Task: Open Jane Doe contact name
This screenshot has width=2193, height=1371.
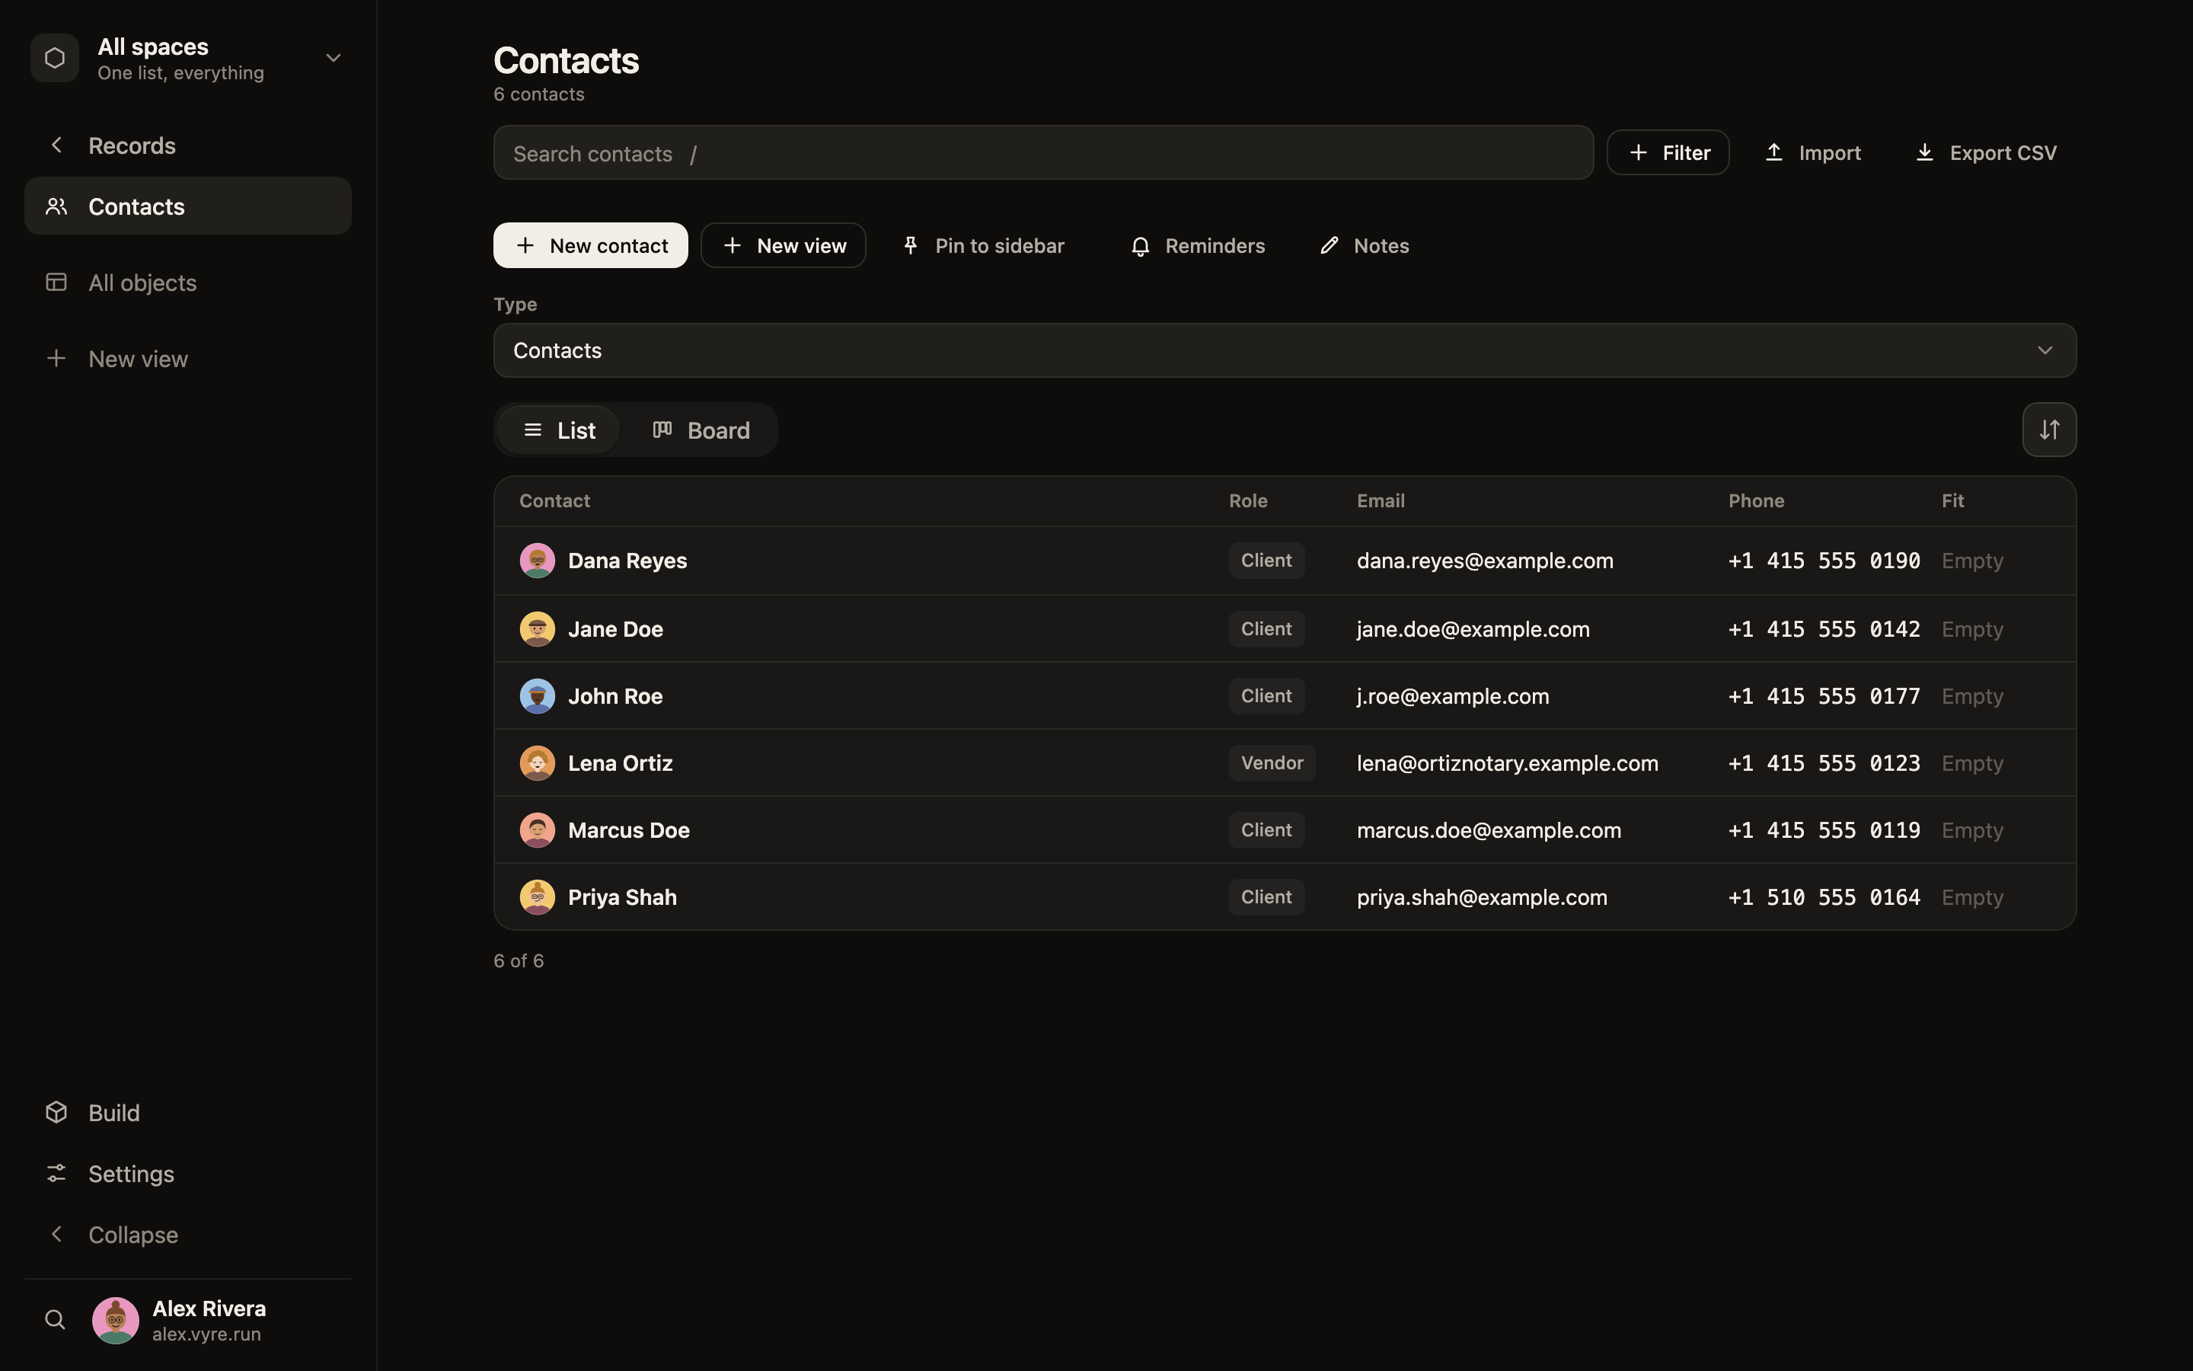Action: coord(615,629)
